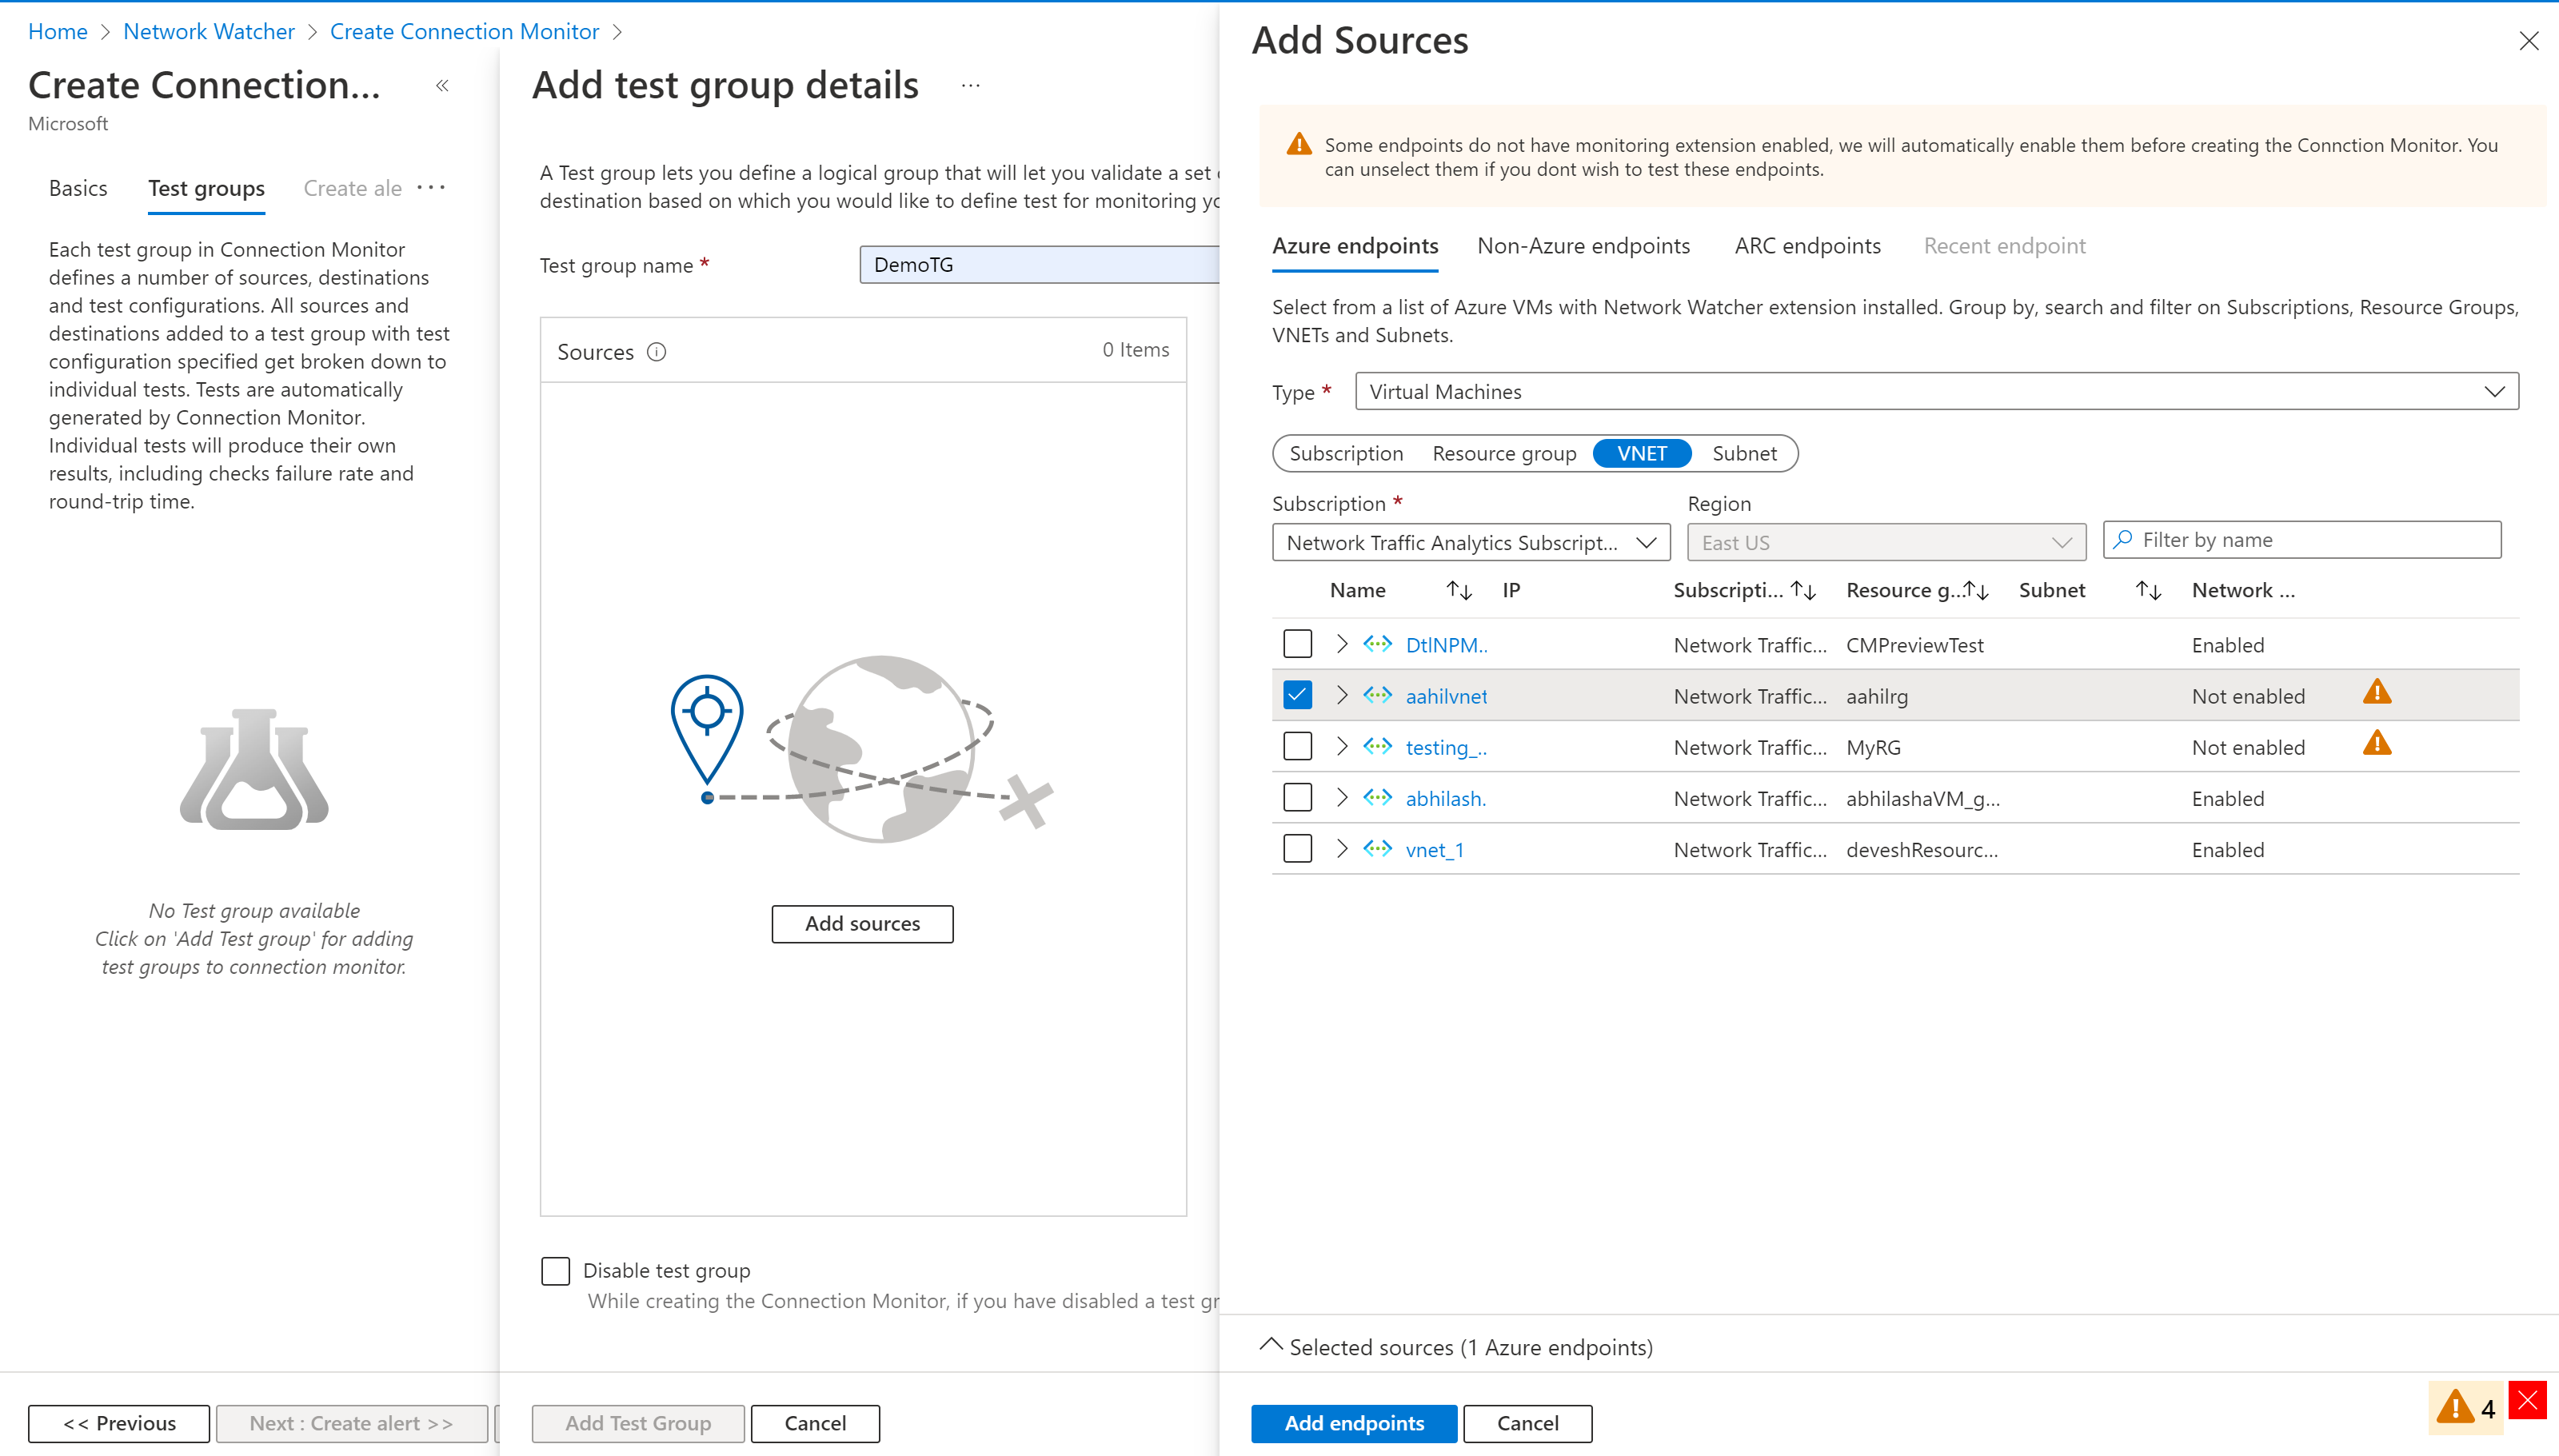Click the sort ascending icon on Name column
Screen dimensions: 2559x1456
coord(1448,587)
